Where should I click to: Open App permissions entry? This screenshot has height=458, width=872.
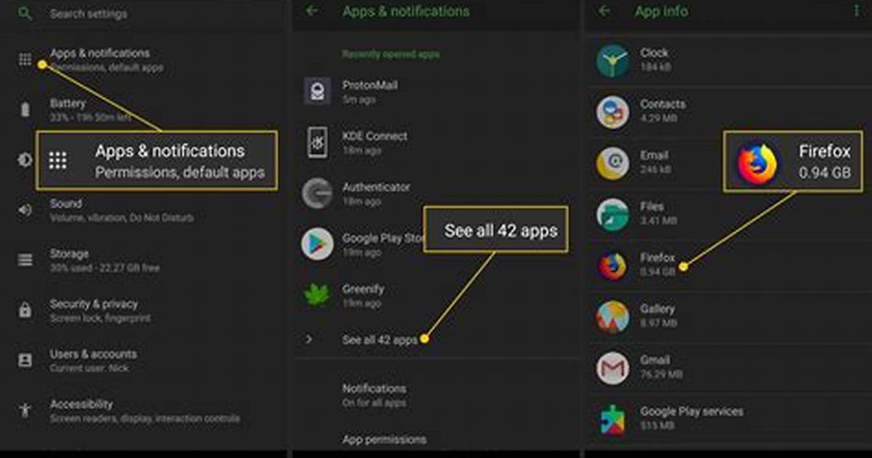coord(437,439)
